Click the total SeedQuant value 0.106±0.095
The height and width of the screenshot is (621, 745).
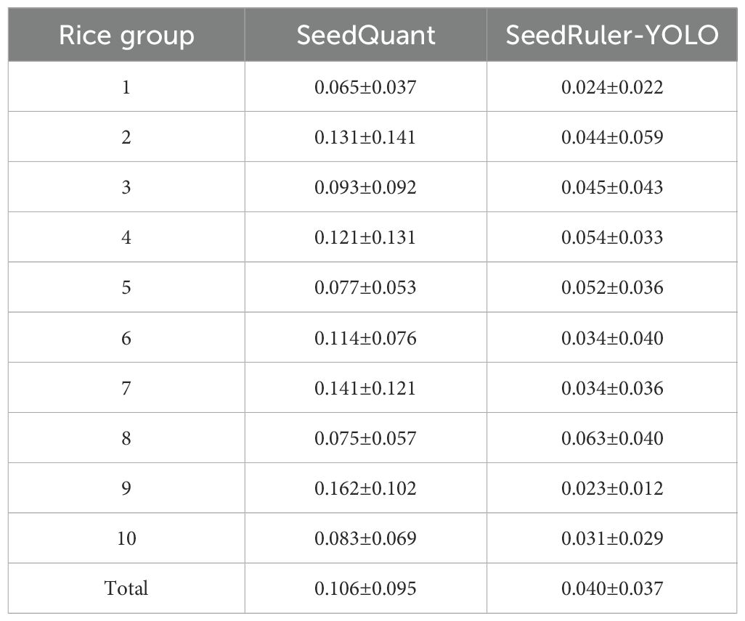pos(365,588)
